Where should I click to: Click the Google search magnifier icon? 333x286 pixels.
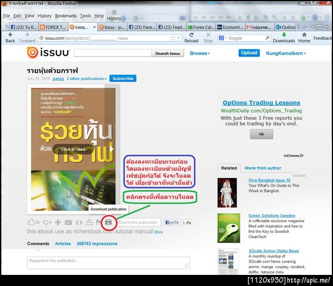pos(268,38)
